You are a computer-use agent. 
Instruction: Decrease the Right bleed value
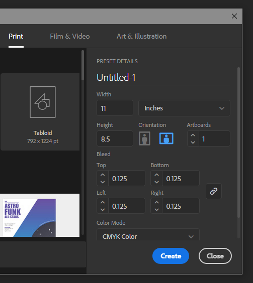[156, 210]
